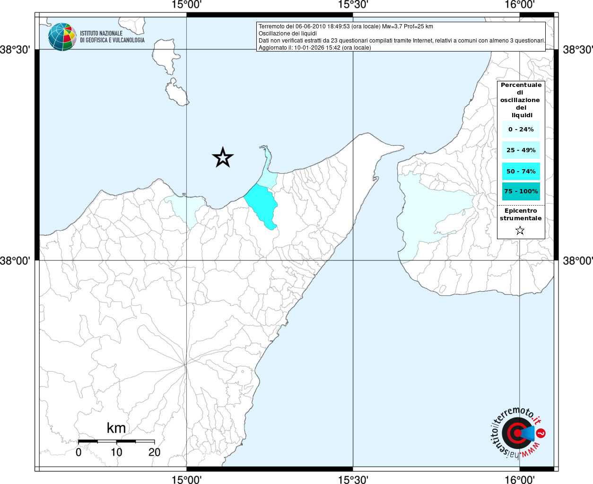The width and height of the screenshot is (593, 484).
Task: Click the pale cyan municipality west of 15°00'
Action: point(185,211)
